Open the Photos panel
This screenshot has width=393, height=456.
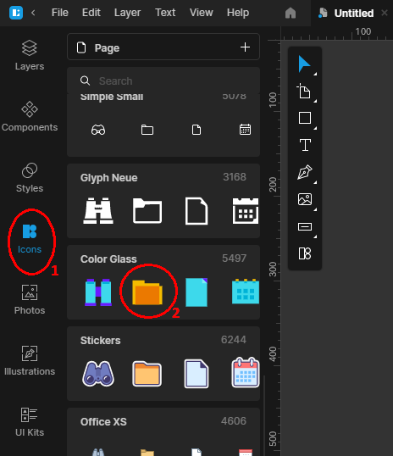point(30,299)
